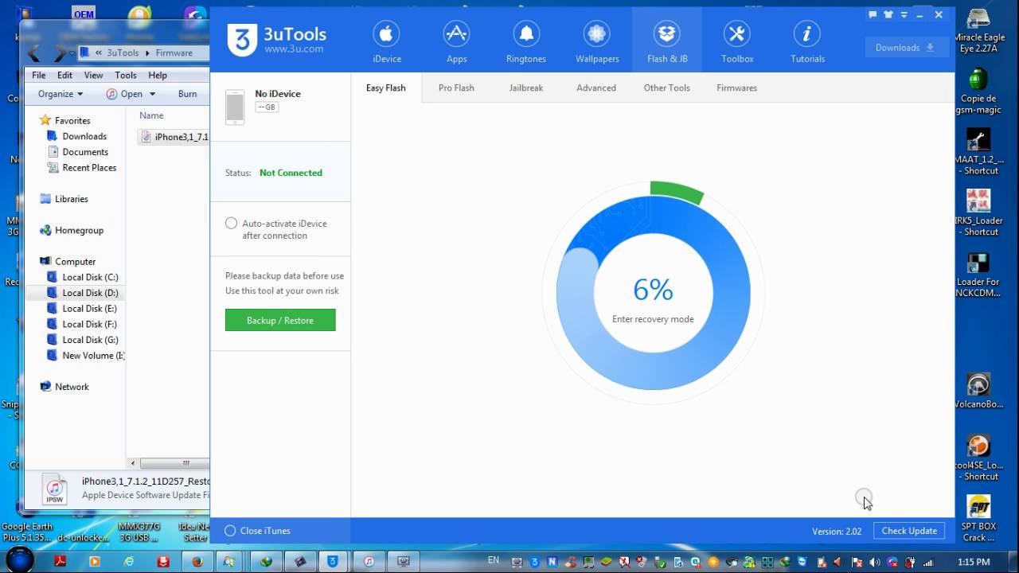Click the No iDevice phone icon
1019x573 pixels.
(235, 107)
